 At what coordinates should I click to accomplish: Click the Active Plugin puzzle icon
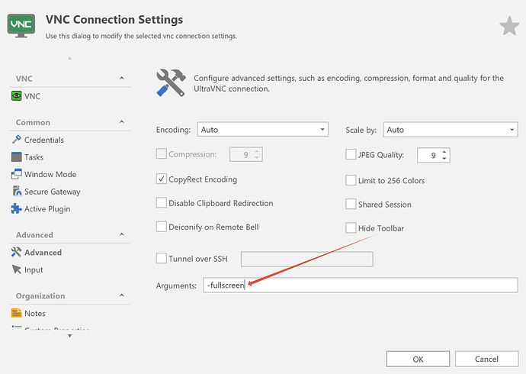(17, 209)
